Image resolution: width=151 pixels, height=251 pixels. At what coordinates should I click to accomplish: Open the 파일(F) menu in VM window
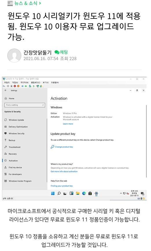click(x=7, y=83)
